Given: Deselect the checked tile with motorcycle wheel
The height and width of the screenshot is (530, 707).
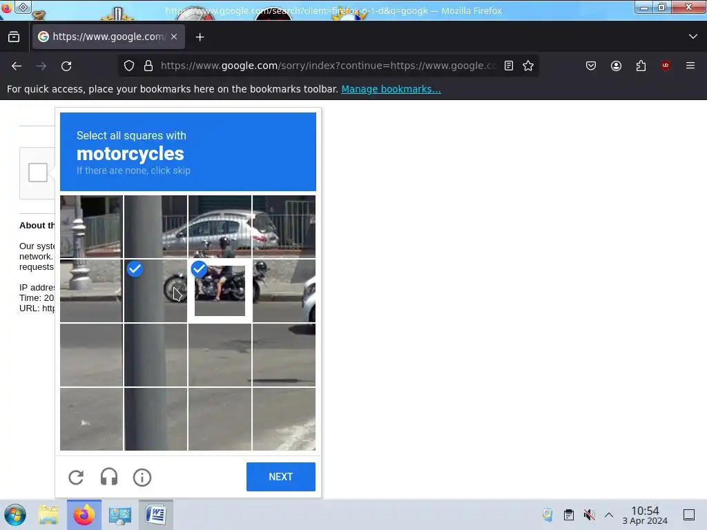Looking at the screenshot, I should tap(155, 291).
